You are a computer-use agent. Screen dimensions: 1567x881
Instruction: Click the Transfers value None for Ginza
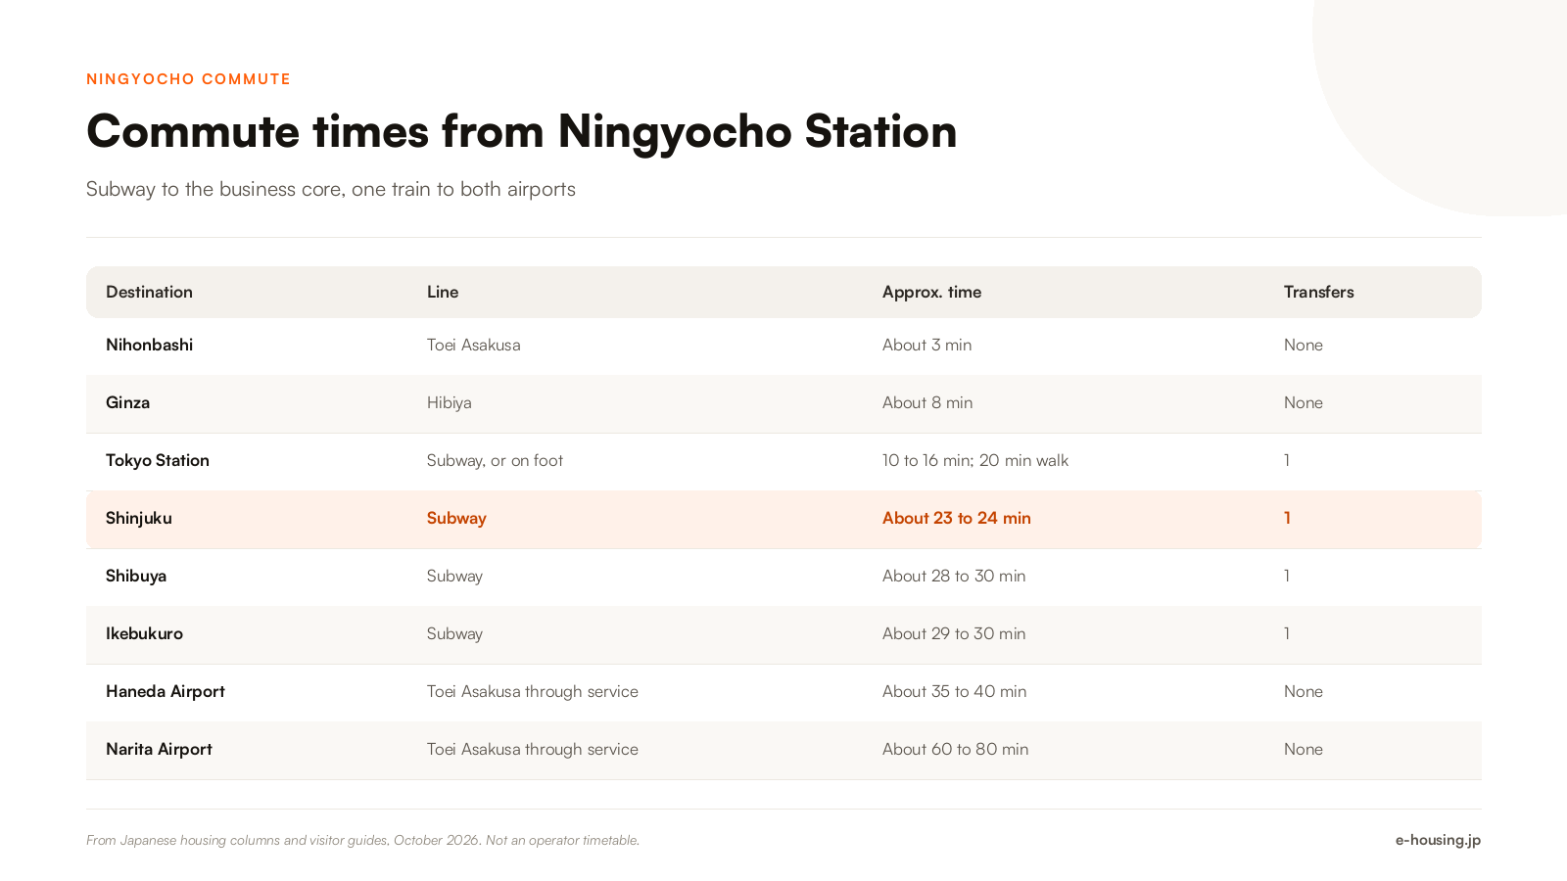[1304, 402]
